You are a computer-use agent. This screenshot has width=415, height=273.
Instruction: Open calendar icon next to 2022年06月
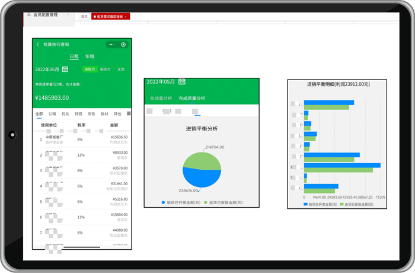[65, 69]
